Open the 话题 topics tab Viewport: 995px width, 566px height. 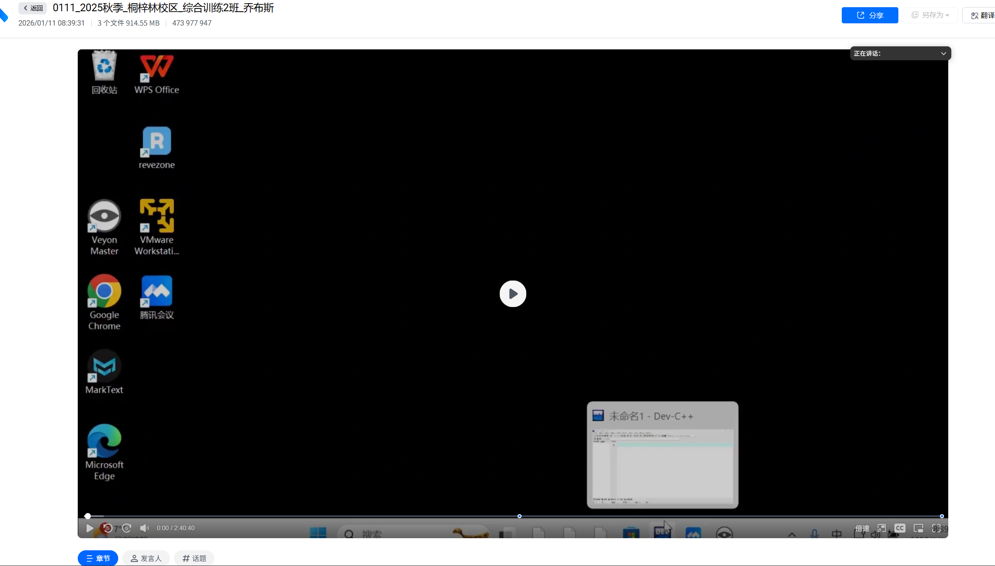tap(194, 558)
